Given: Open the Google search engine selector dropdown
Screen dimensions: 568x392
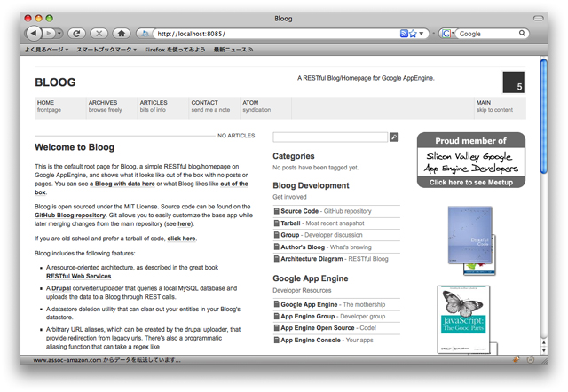Looking at the screenshot, I should click(447, 34).
